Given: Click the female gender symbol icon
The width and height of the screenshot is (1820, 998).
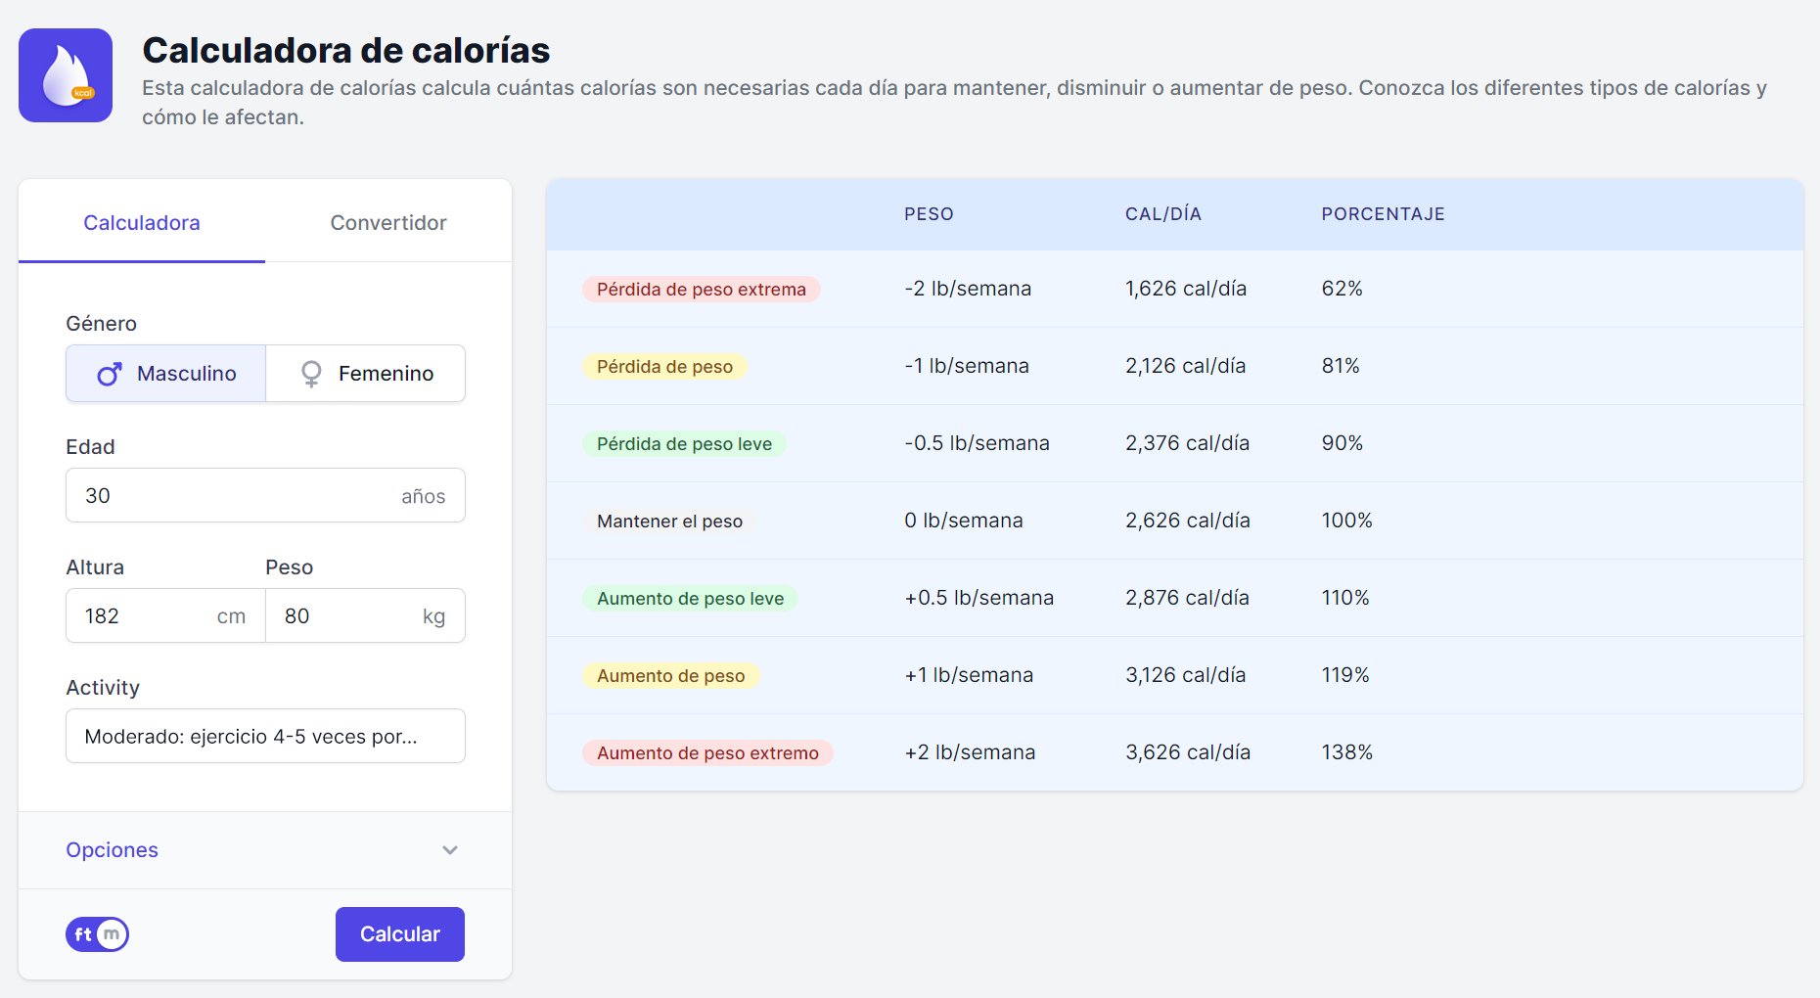Looking at the screenshot, I should (x=311, y=374).
